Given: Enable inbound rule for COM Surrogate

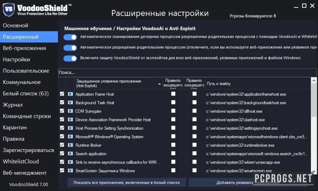Looking at the screenshot, I should (173, 111).
